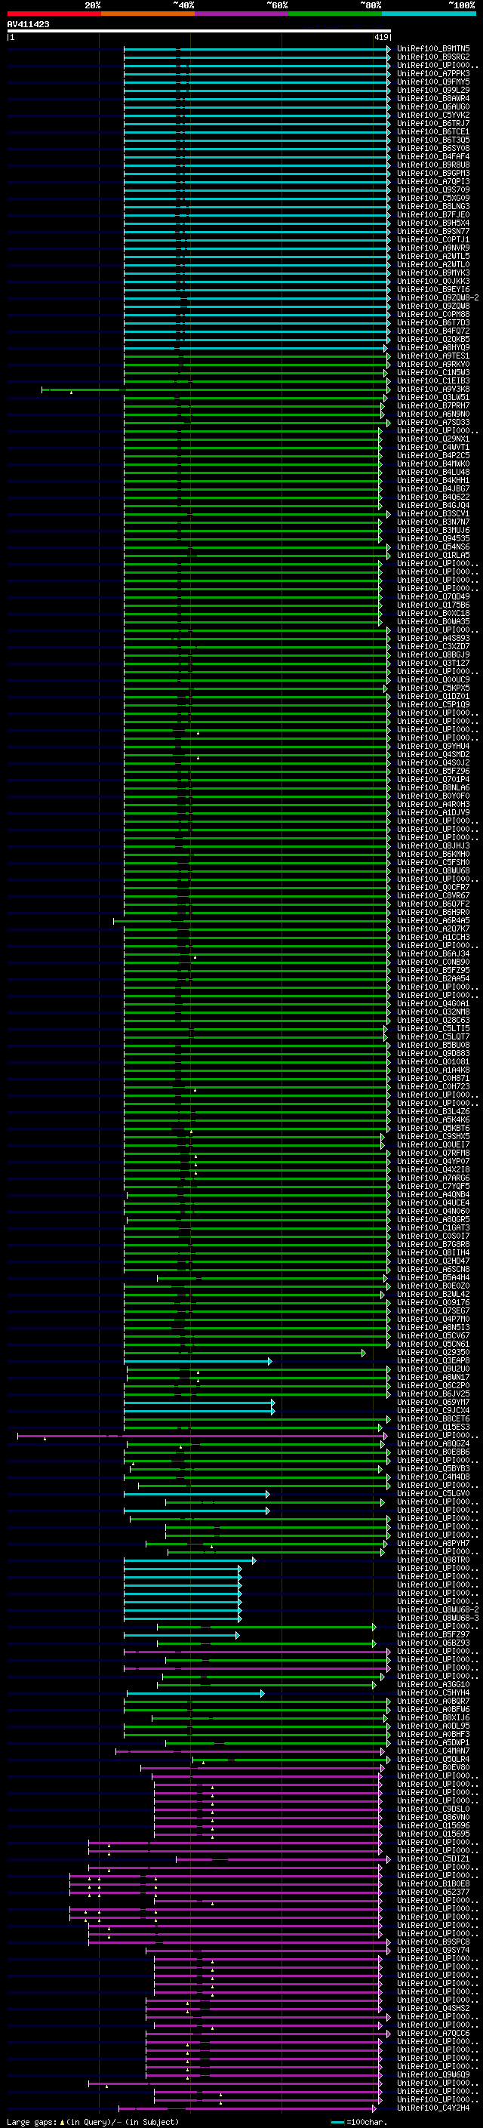This screenshot has width=483, height=2128.
Task: Click hit label UniRef100_Q29NX1
Action: (433, 439)
